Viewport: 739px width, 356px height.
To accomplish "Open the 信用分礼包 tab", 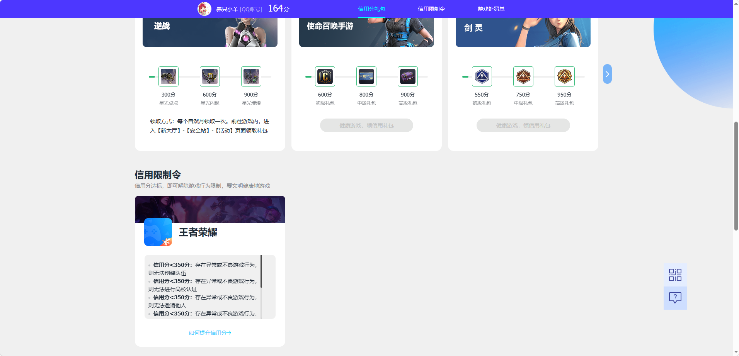I will click(371, 9).
